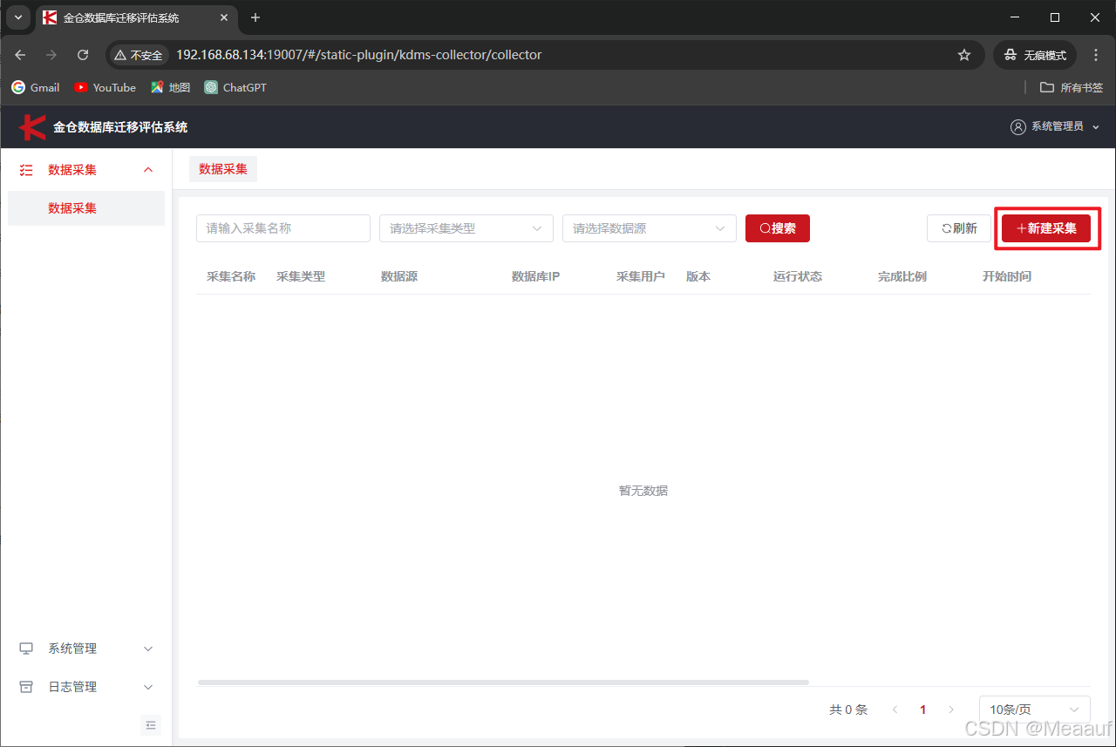This screenshot has width=1116, height=747.
Task: Click the 版本 column header
Action: [698, 276]
